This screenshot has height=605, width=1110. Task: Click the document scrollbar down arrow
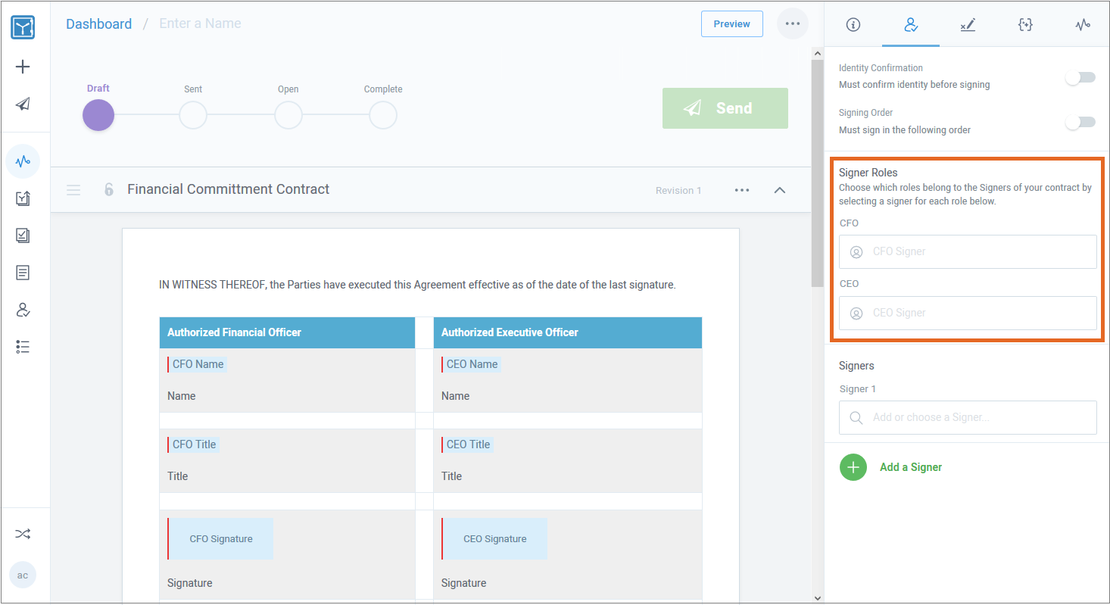(x=817, y=597)
